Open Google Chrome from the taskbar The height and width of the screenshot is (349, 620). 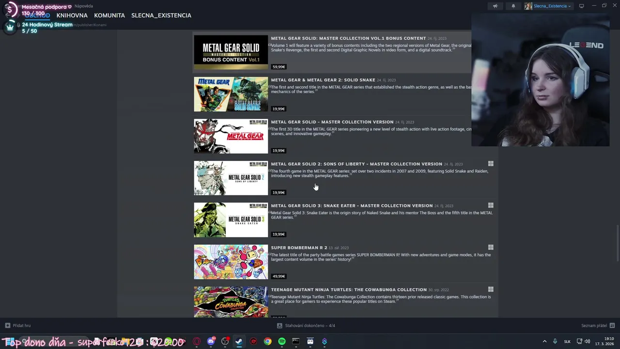click(267, 341)
